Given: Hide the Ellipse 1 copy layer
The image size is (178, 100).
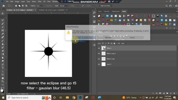Looking at the screenshot, I should (99, 59).
